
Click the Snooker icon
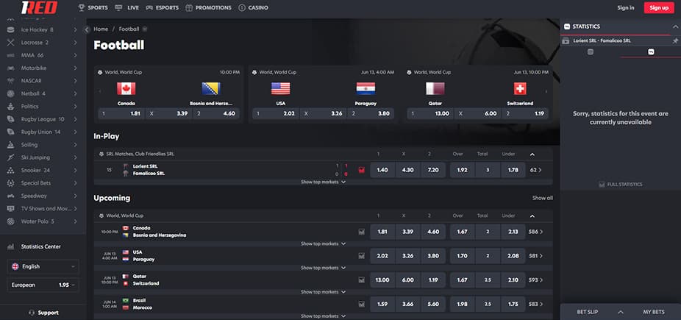(x=11, y=170)
